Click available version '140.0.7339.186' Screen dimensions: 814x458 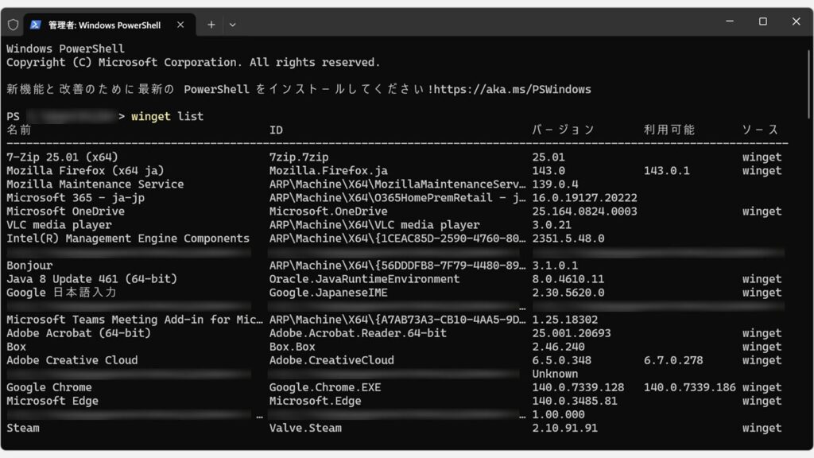689,387
